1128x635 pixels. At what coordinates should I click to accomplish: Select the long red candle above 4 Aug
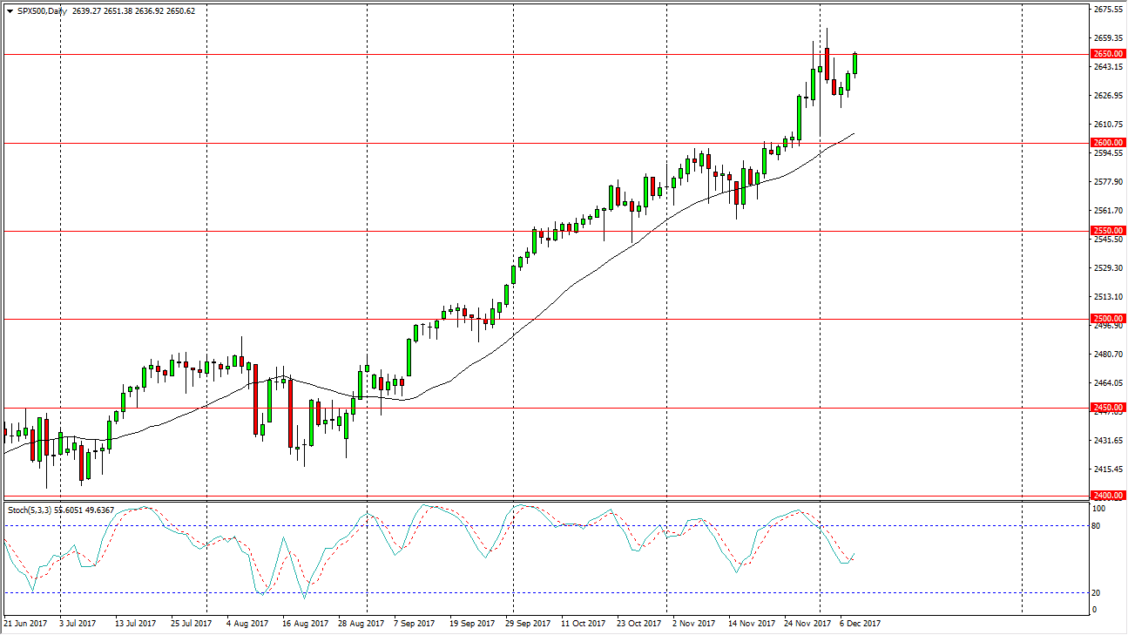coord(255,401)
